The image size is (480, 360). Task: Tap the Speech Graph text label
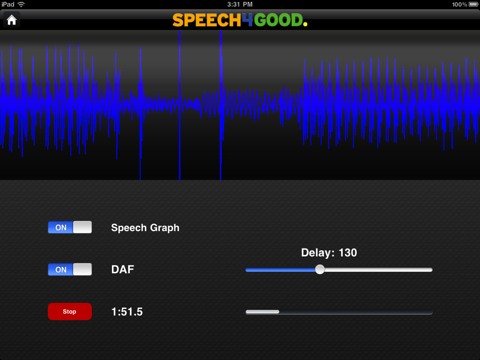point(145,228)
